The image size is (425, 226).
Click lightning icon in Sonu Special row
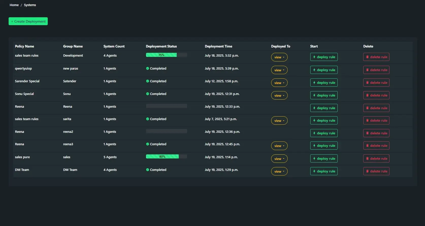314,95
